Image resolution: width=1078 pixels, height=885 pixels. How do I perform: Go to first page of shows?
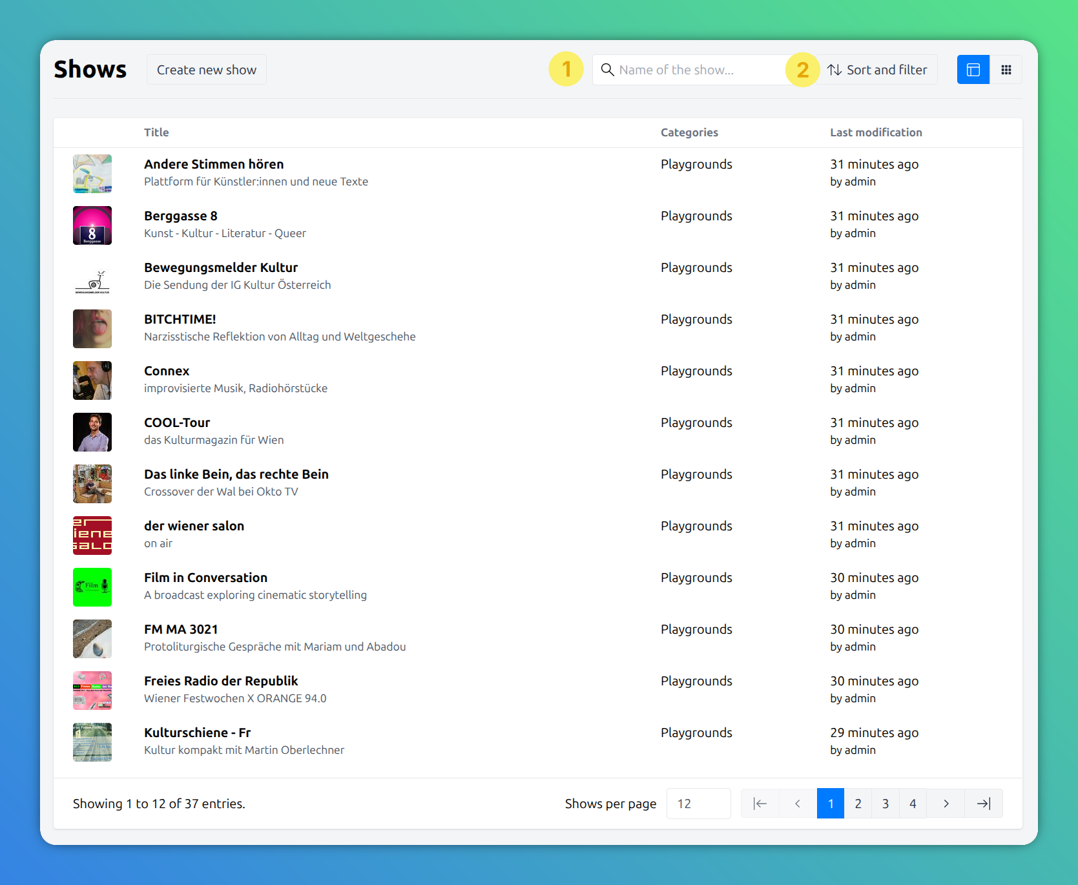point(760,804)
